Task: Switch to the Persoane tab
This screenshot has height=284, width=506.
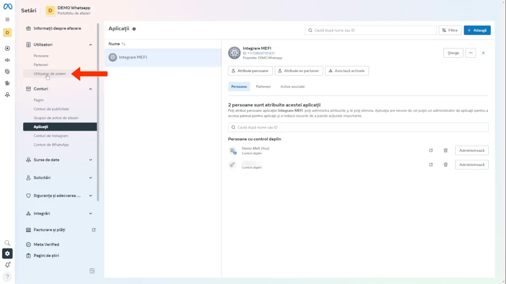Action: tap(239, 87)
